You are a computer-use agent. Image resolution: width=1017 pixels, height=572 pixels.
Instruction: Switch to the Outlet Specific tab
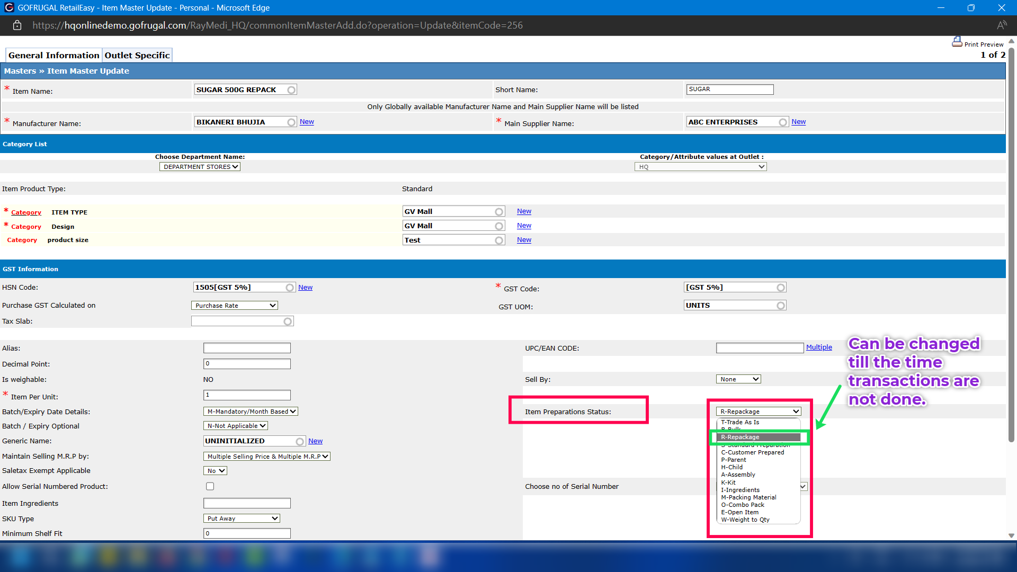tap(137, 55)
